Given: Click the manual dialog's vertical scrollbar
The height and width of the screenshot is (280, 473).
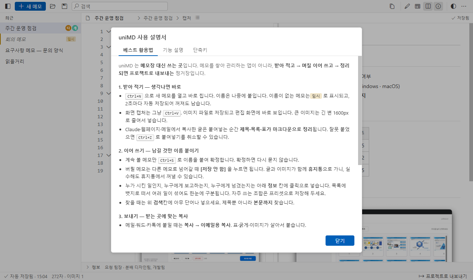Looking at the screenshot, I should 360,111.
